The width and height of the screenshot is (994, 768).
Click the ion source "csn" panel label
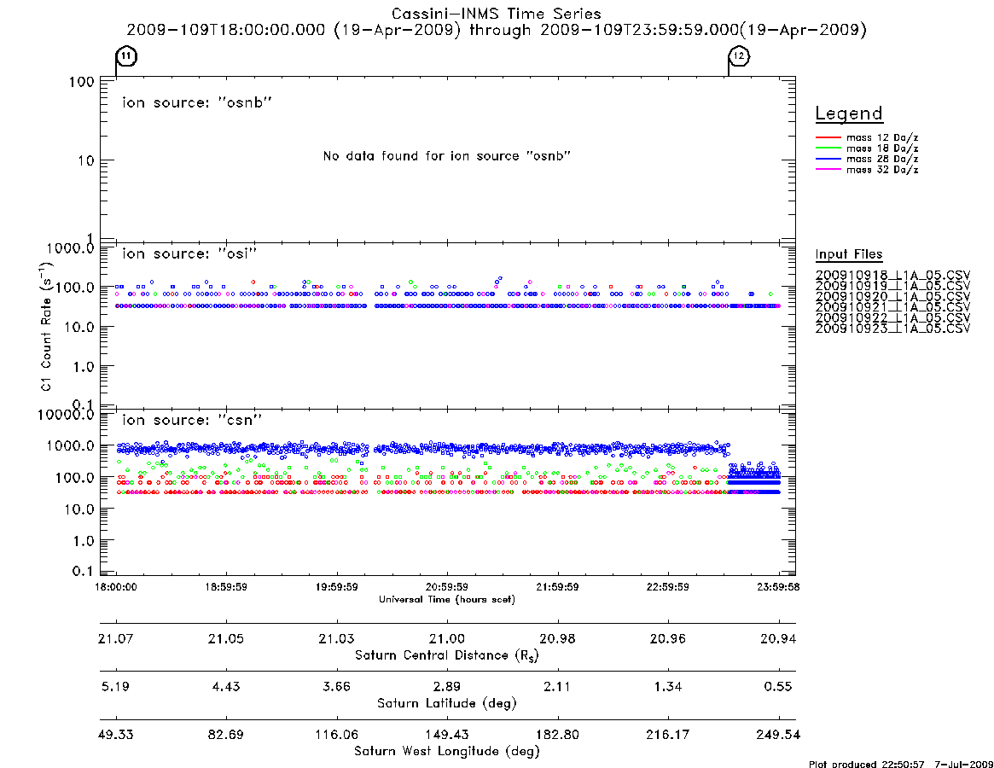pyautogui.click(x=192, y=420)
